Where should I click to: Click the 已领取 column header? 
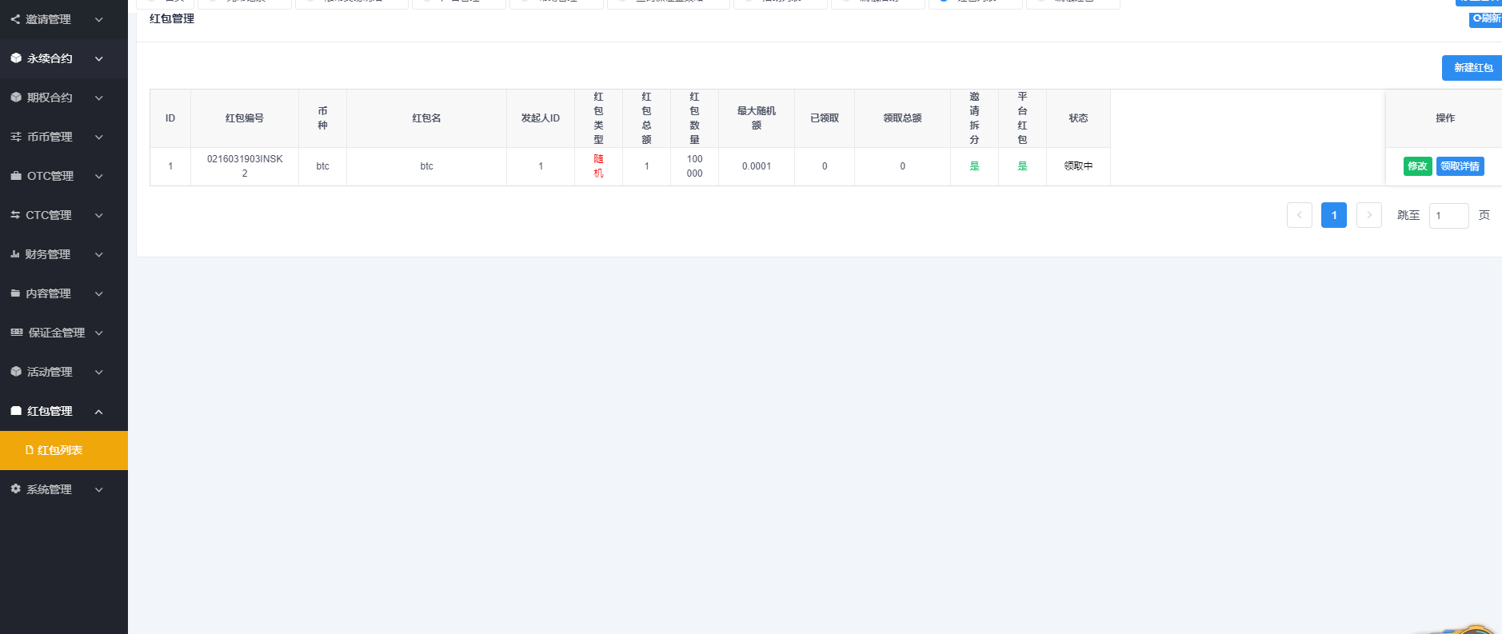point(825,118)
